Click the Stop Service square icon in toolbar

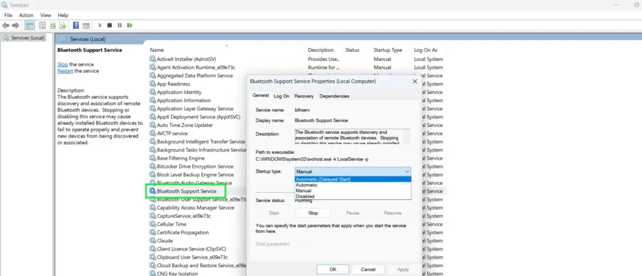(x=109, y=26)
